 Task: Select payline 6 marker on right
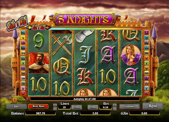pos(146,32)
